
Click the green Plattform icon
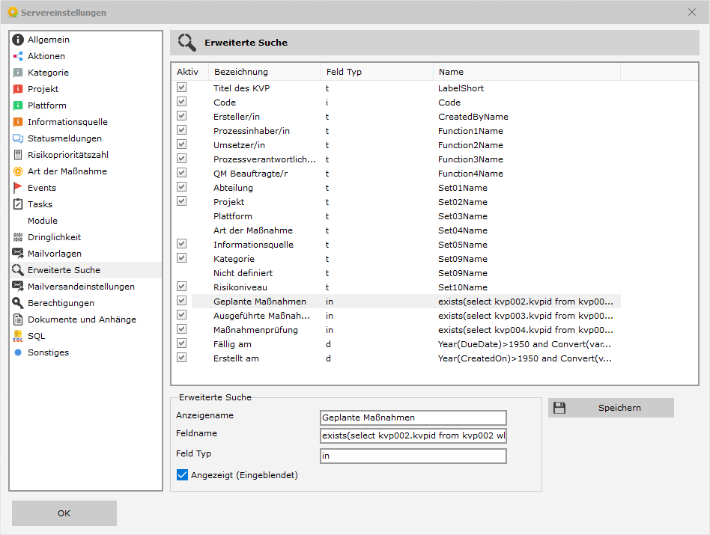[18, 106]
